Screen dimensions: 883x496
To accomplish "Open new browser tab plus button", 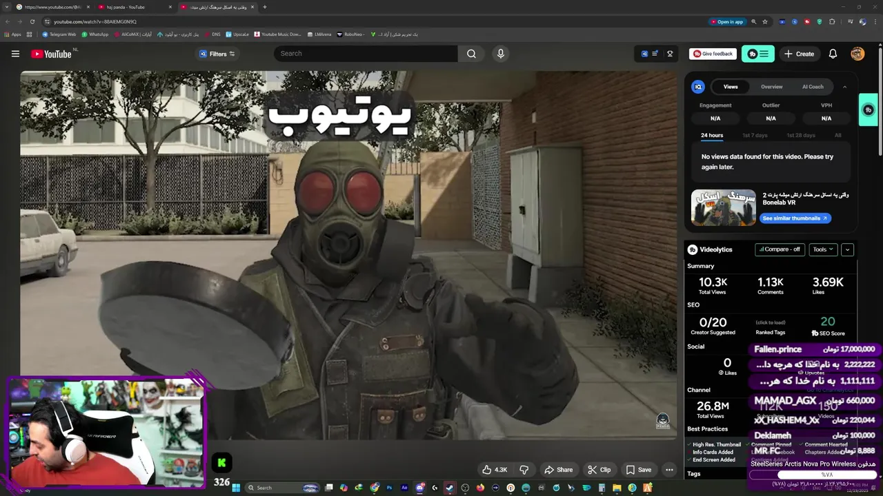I will point(265,7).
